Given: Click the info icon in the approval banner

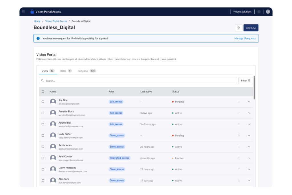Looking at the screenshot, I should pos(38,38).
